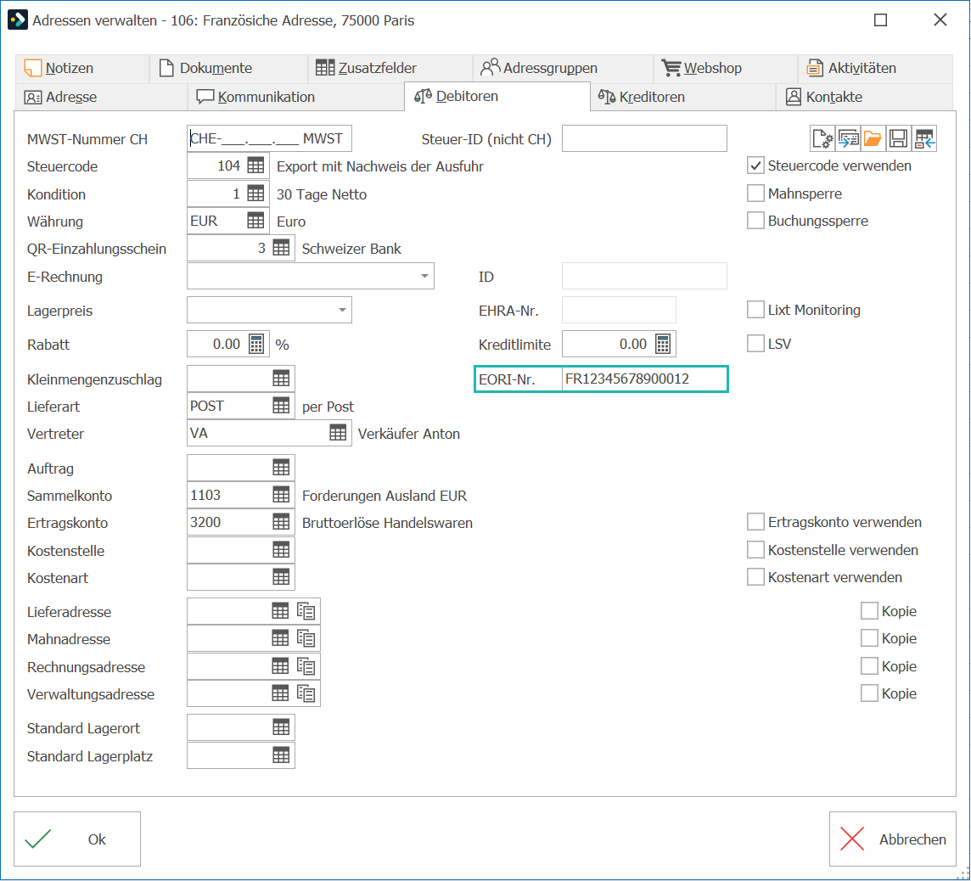The width and height of the screenshot is (971, 881).
Task: Click the EHRA-Nr. input field
Action: click(x=619, y=310)
